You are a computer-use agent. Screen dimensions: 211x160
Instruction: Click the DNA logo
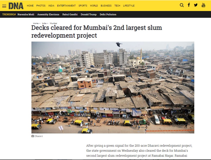16,6
